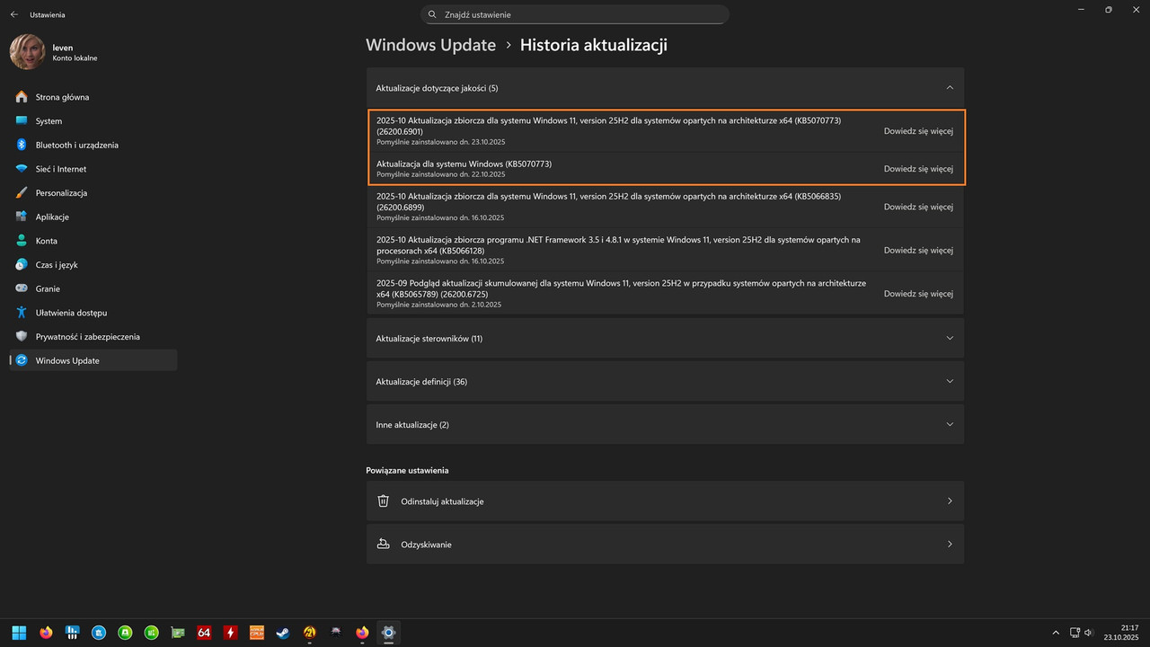
Task: Open the red lightning bolt taskbar app
Action: [x=230, y=633]
